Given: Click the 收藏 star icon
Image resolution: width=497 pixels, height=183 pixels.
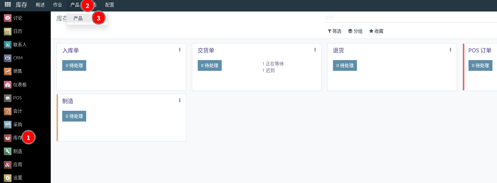Looking at the screenshot, I should click(x=371, y=31).
